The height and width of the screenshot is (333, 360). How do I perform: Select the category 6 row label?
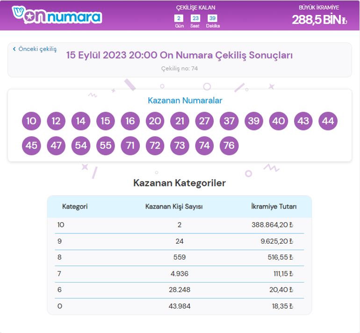(x=59, y=290)
